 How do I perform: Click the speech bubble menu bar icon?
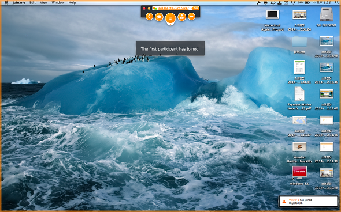tap(273, 3)
